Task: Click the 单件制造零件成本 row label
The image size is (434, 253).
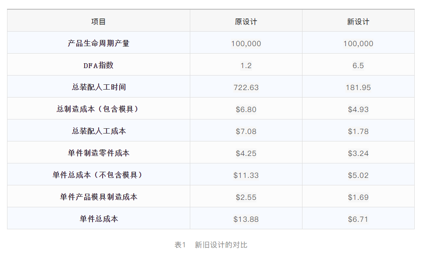Action: (99, 153)
